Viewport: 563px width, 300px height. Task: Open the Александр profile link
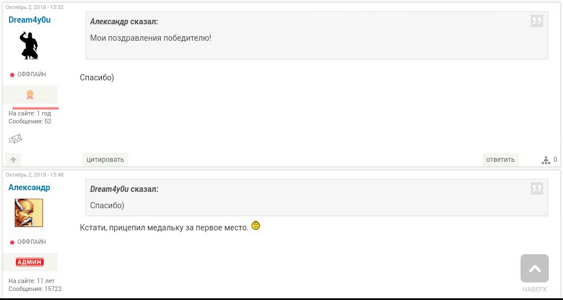29,187
